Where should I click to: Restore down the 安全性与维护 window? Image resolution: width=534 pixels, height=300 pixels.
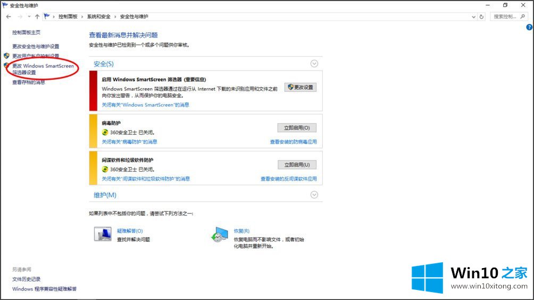pyautogui.click(x=505, y=5)
